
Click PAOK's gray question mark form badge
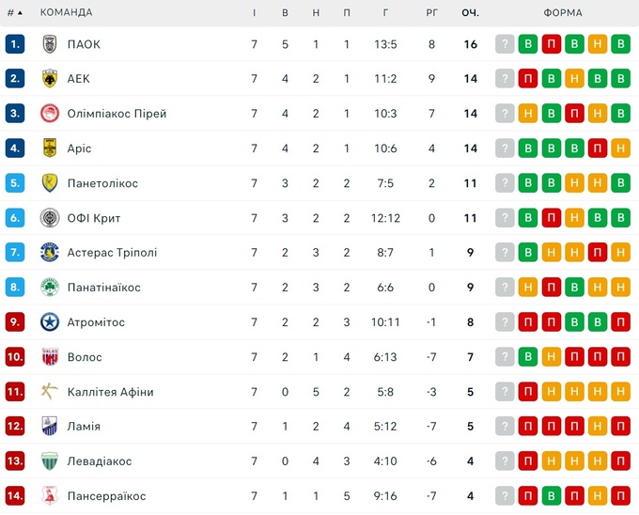pyautogui.click(x=506, y=44)
